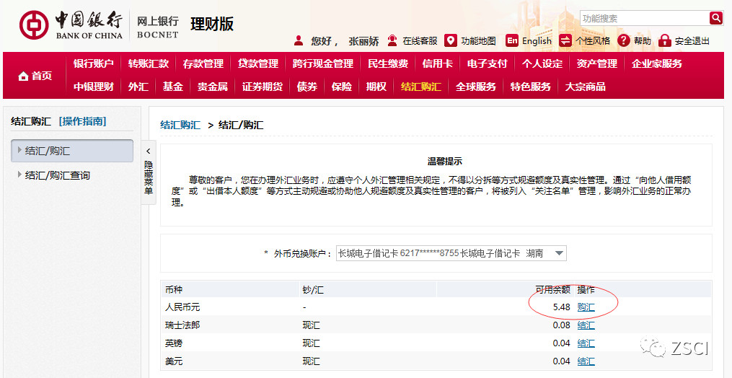Click the 结汇 link for 美元
Image resolution: width=732 pixels, height=378 pixels.
click(x=586, y=361)
